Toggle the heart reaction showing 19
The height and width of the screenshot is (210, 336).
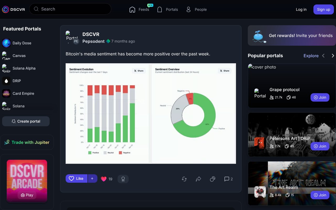click(x=106, y=179)
